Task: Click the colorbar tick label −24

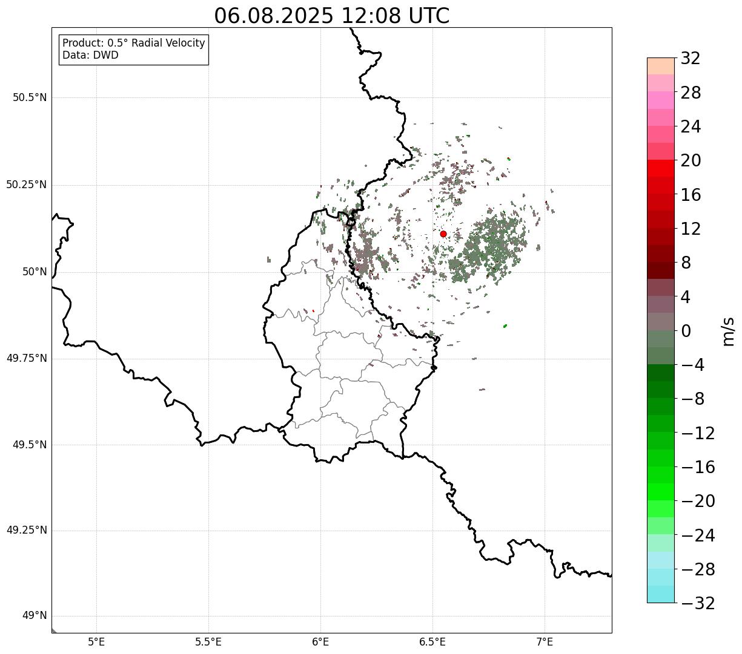Action: tap(698, 535)
